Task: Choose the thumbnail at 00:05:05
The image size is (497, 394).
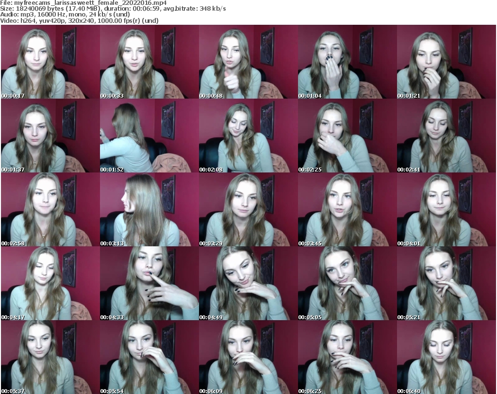Action: (347, 283)
